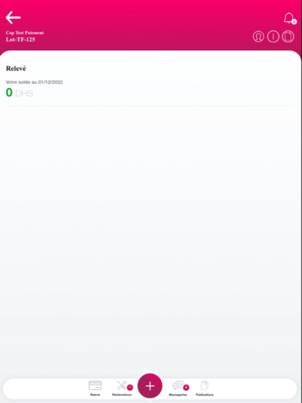Image resolution: width=302 pixels, height=403 pixels.
Task: Tap the green 0 DHS balance
Action: click(19, 92)
